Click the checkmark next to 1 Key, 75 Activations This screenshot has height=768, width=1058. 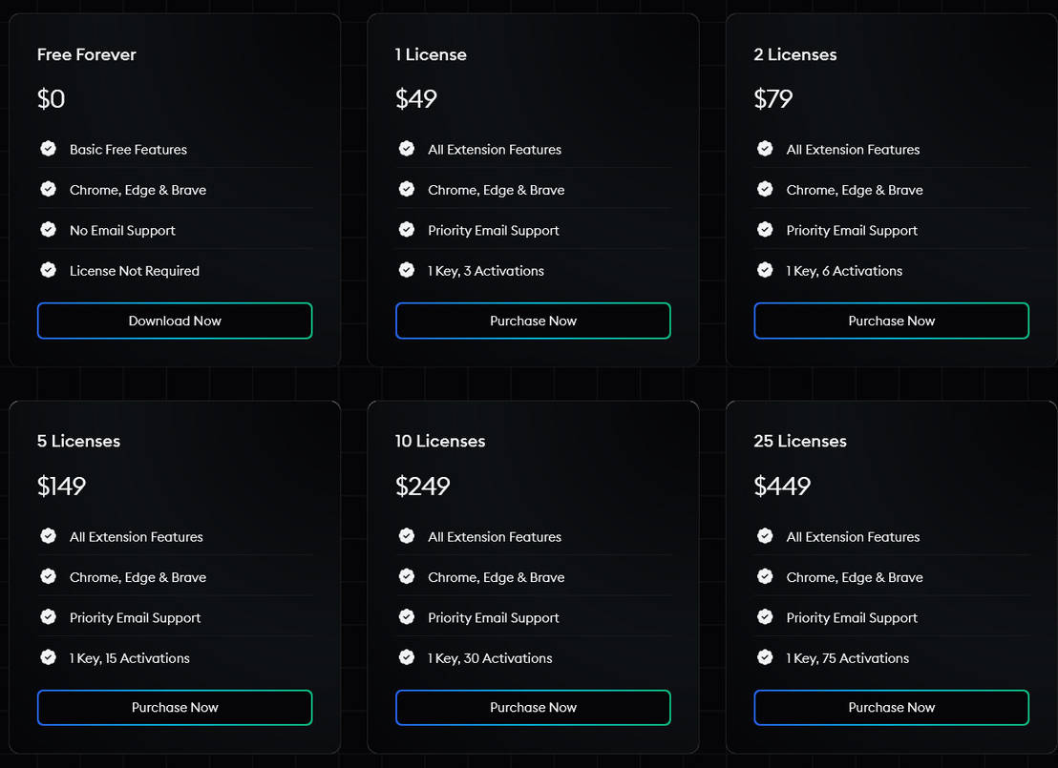(x=765, y=657)
